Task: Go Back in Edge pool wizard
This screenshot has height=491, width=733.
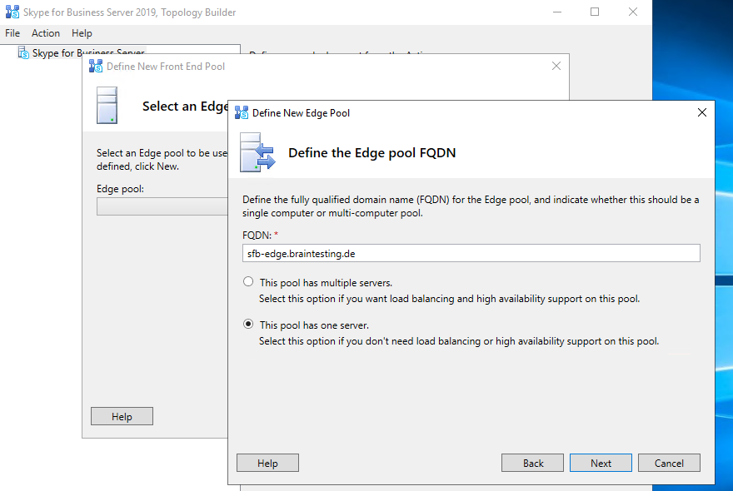Action: (533, 464)
